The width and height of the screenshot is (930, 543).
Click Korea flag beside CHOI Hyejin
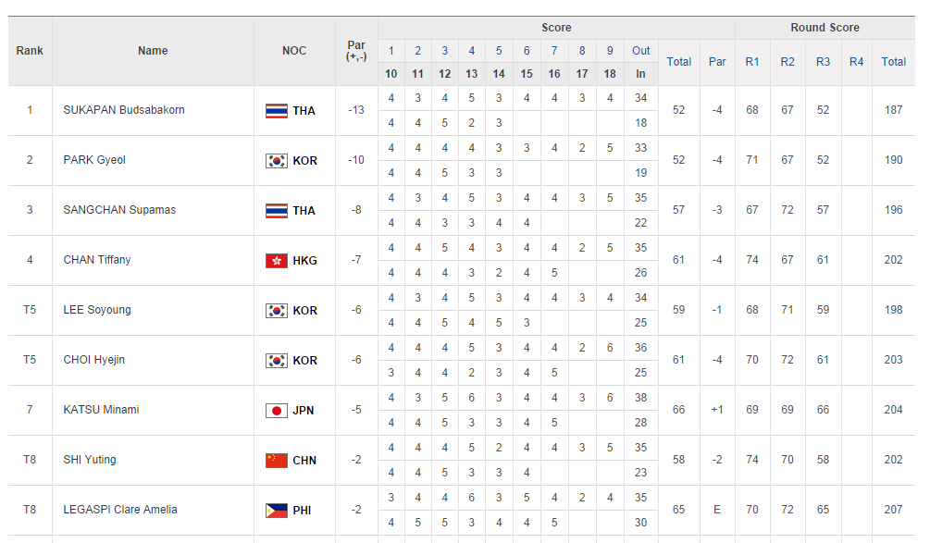(x=277, y=361)
